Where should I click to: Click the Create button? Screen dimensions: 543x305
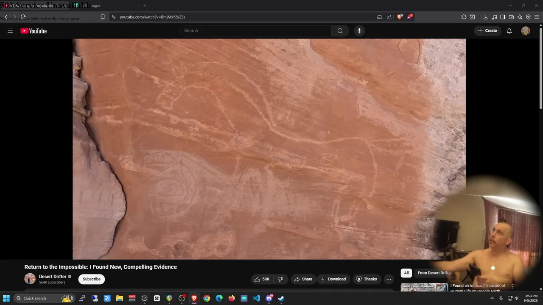pos(487,30)
